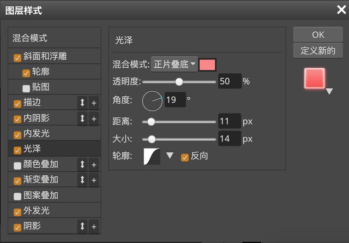The height and width of the screenshot is (243, 349).
Task: Open the pink gloss color swatch
Action: point(208,64)
